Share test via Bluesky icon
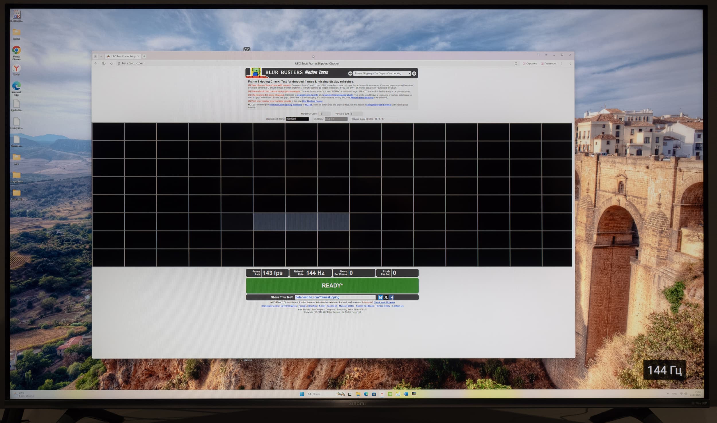The height and width of the screenshot is (423, 717). pyautogui.click(x=380, y=297)
